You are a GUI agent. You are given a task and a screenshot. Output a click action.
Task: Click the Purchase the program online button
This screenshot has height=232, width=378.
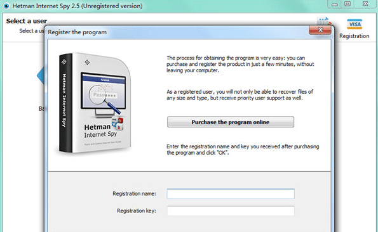click(231, 122)
